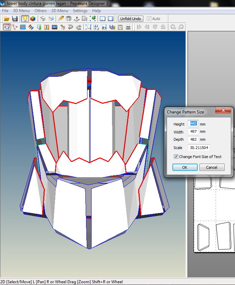Click the floppy disk save icon

click(x=15, y=19)
